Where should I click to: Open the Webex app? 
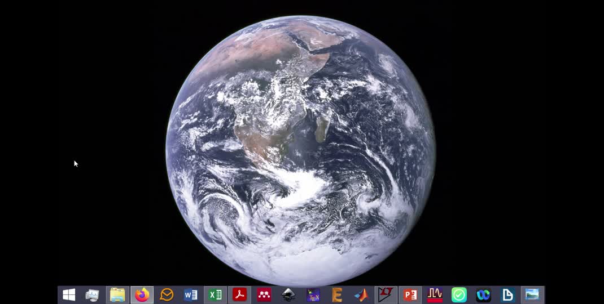pos(483,295)
